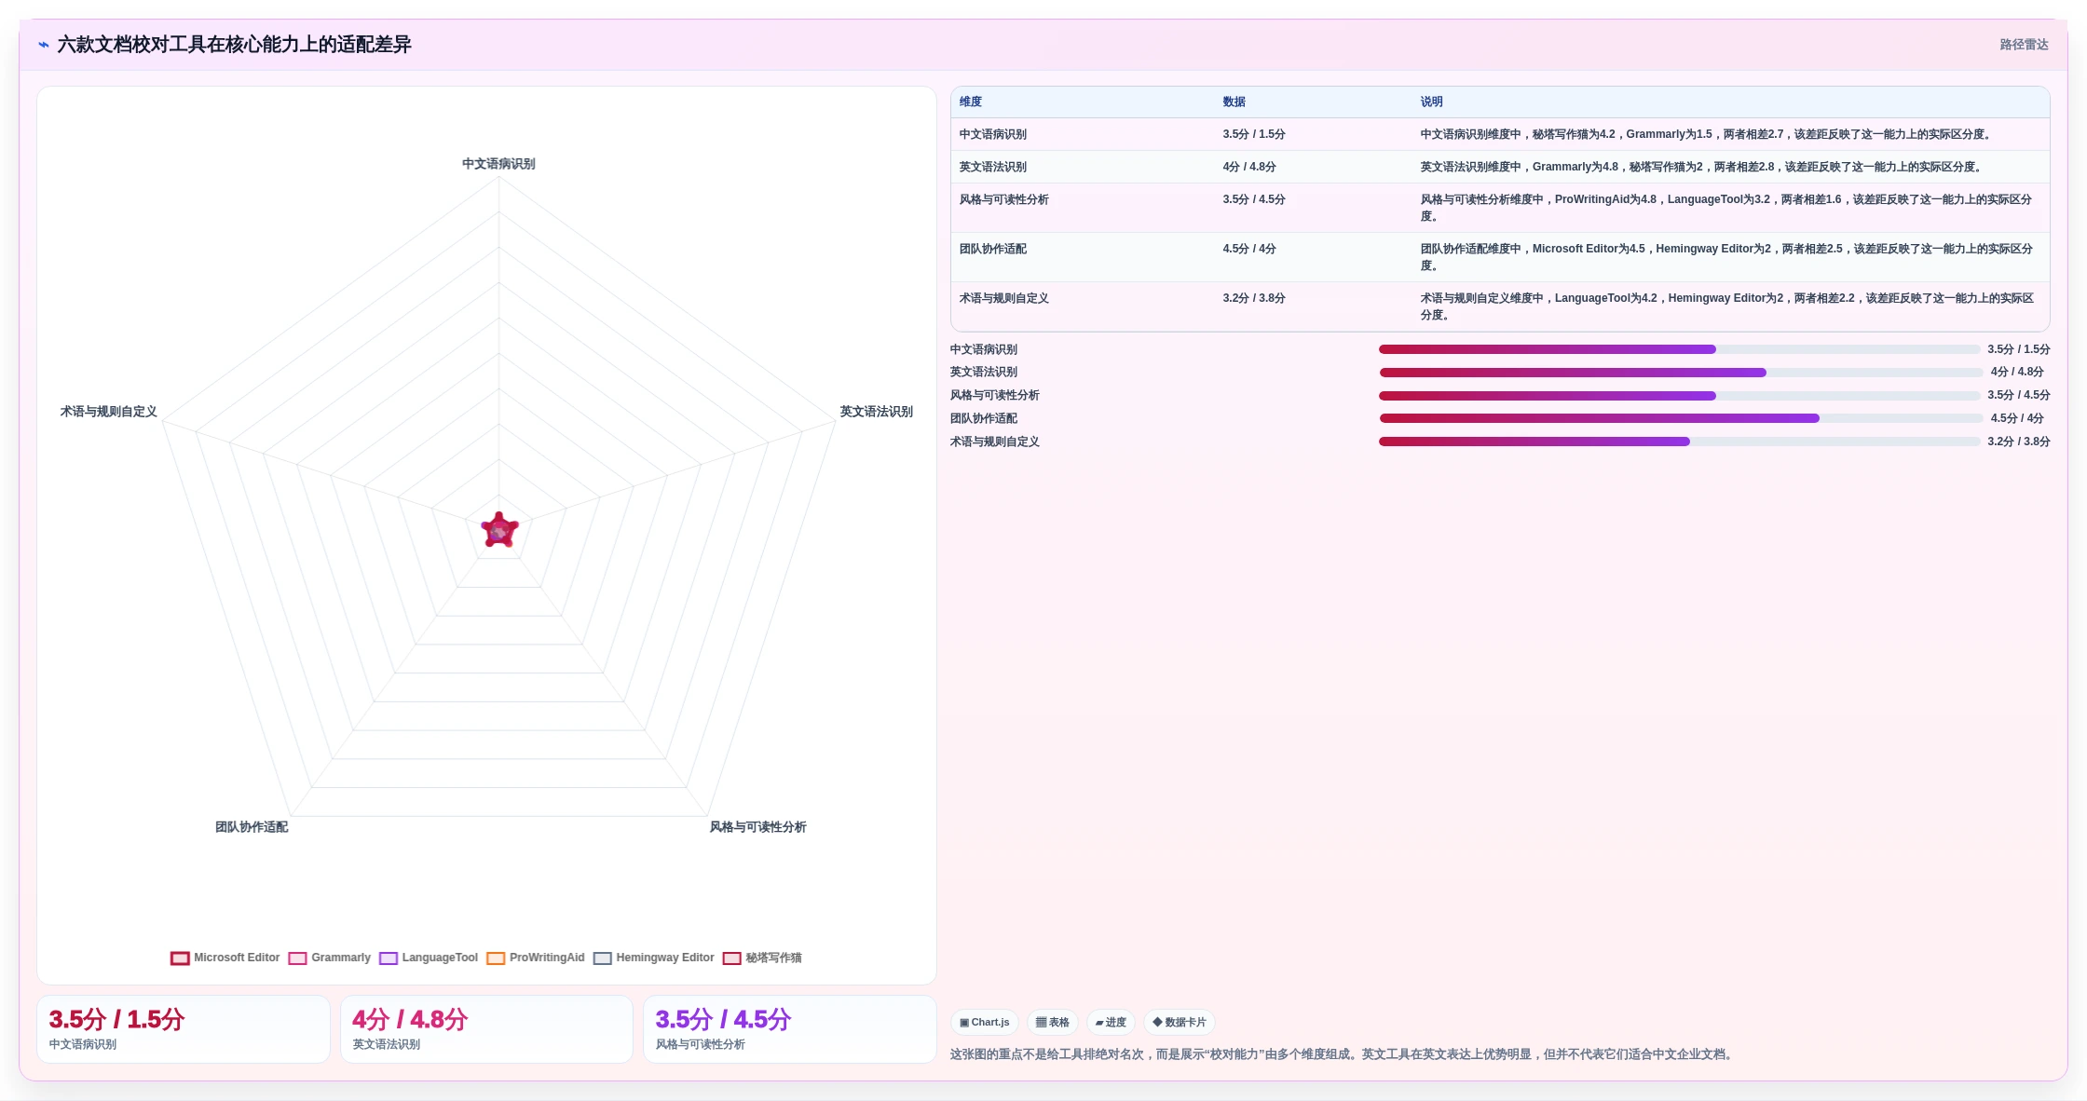Toggle LanguageTool dataset in legend
Screen dimensions: 2087x1101
point(429,958)
